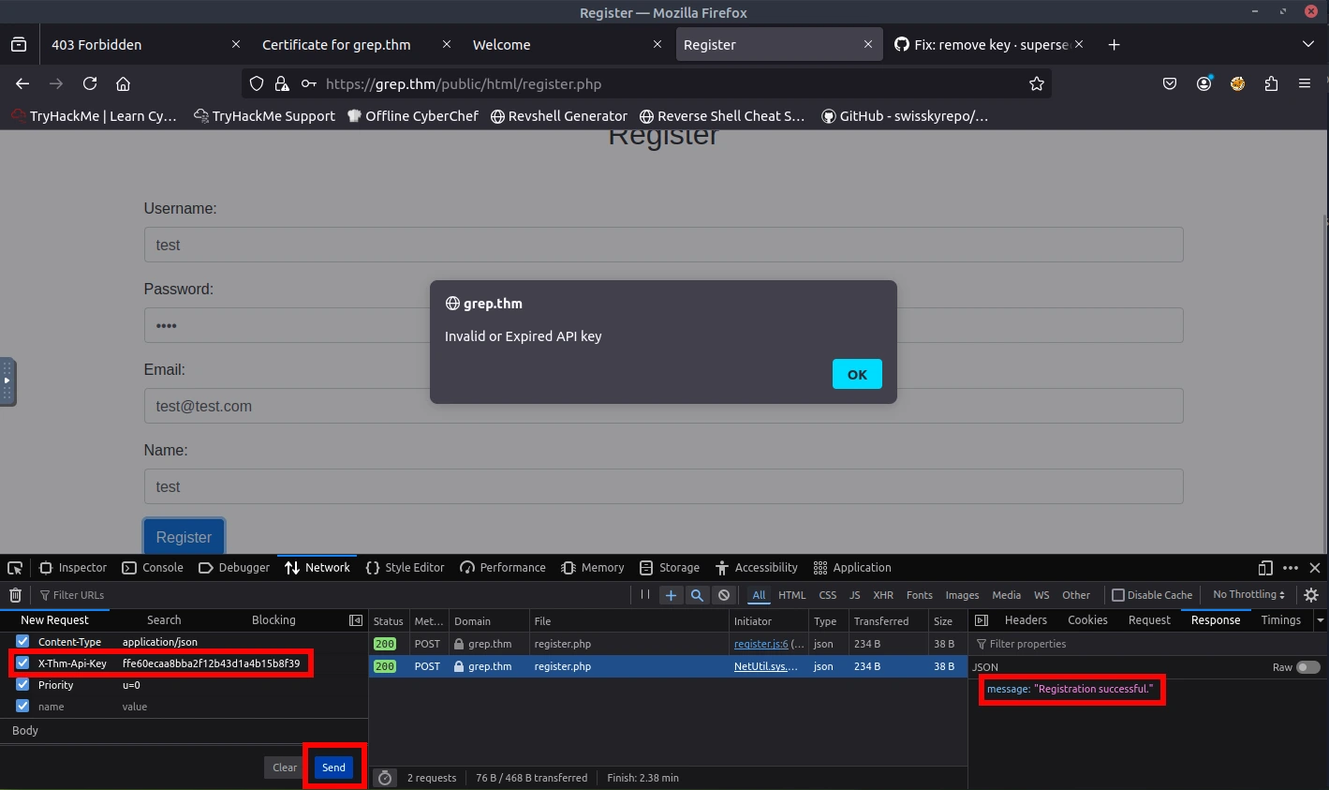Screen dimensions: 1329x790
Task: Open the network search magnifier icon
Action: click(697, 595)
